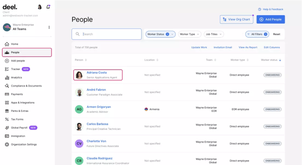This screenshot has height=165, width=302.
Task: Navigate to Immigration in sidebar
Action: point(18,136)
